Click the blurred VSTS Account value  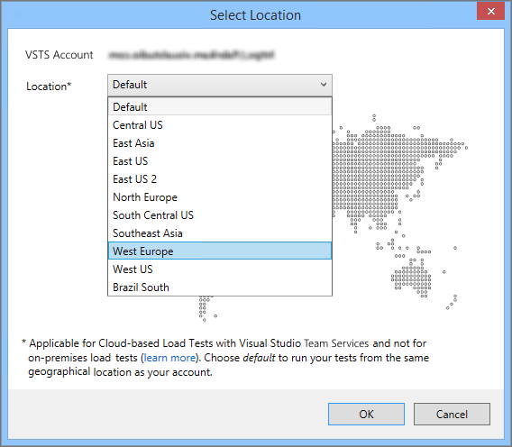click(x=191, y=55)
